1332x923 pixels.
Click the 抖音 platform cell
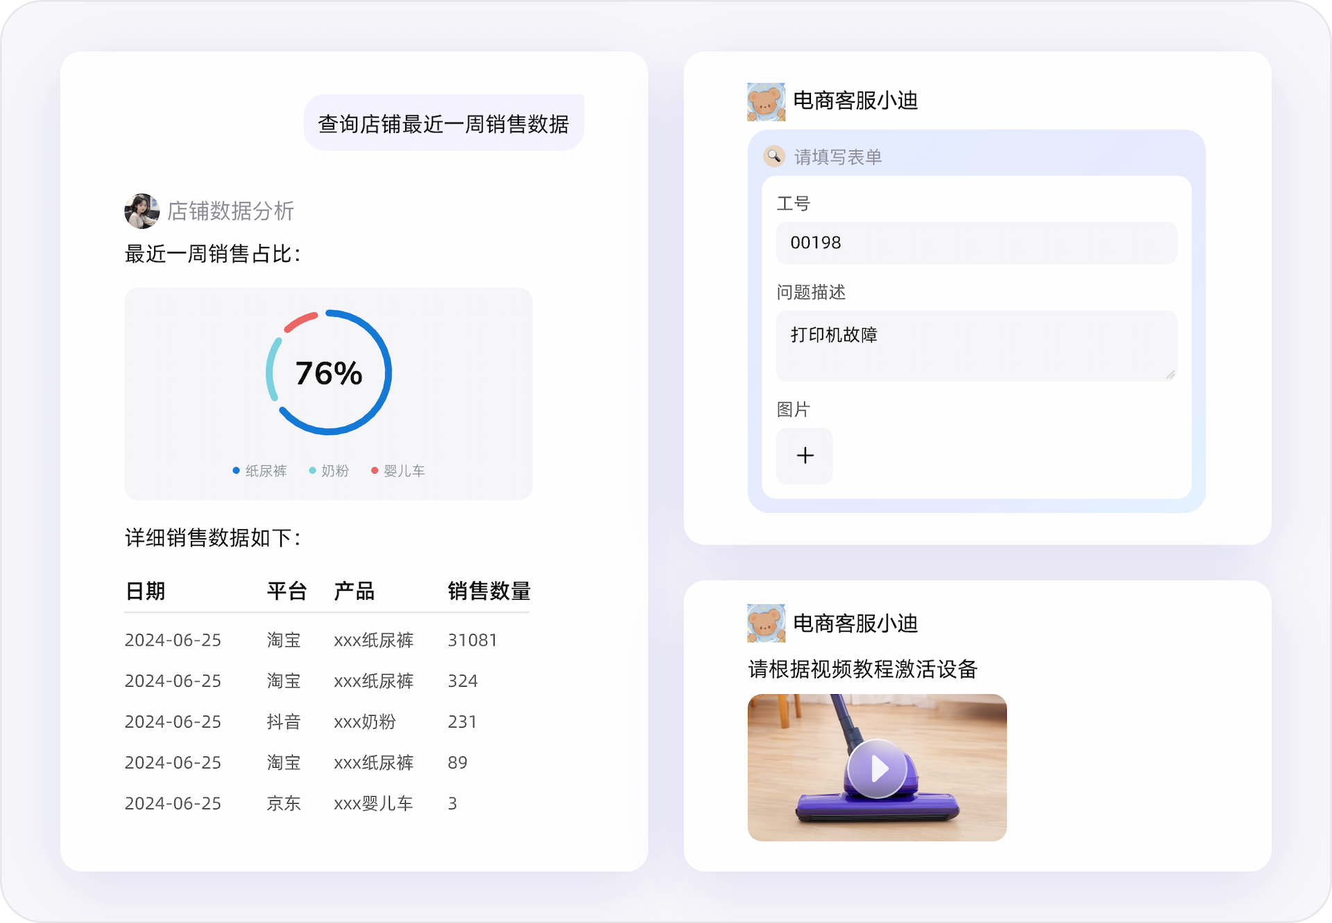pos(284,722)
